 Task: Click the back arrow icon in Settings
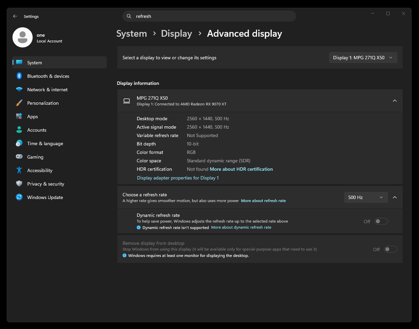tap(15, 16)
